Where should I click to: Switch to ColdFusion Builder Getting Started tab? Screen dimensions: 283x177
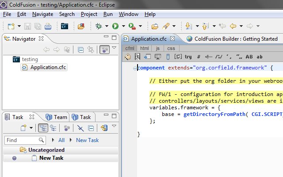coord(236,39)
